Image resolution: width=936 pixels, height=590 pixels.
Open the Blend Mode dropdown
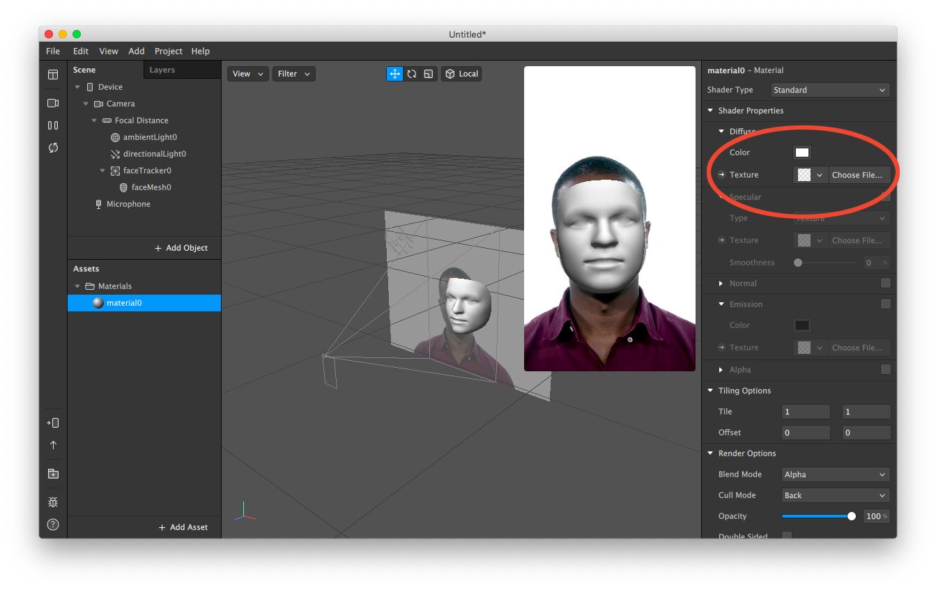pos(836,474)
